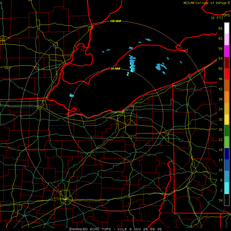The width and height of the screenshot is (231, 231).
Task: Click the "38" scale label
Action: tap(220, 99)
